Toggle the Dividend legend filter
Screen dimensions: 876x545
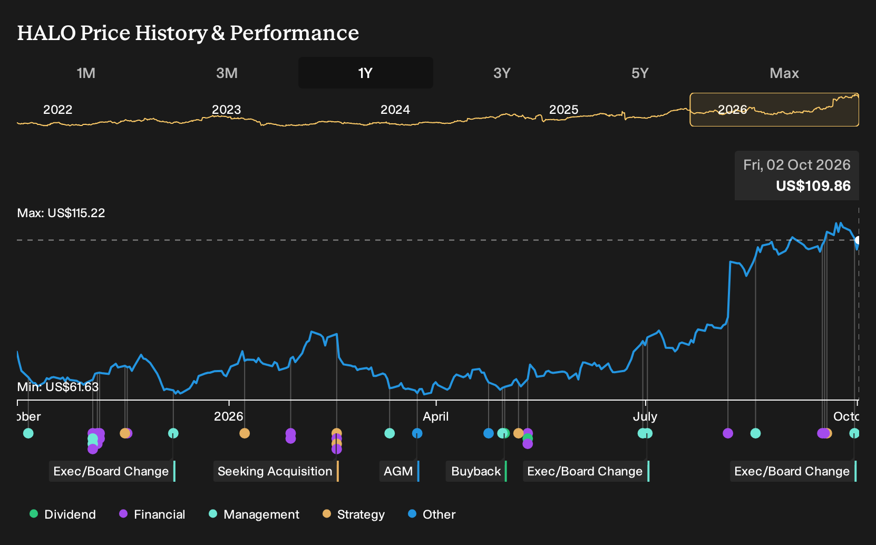[63, 514]
